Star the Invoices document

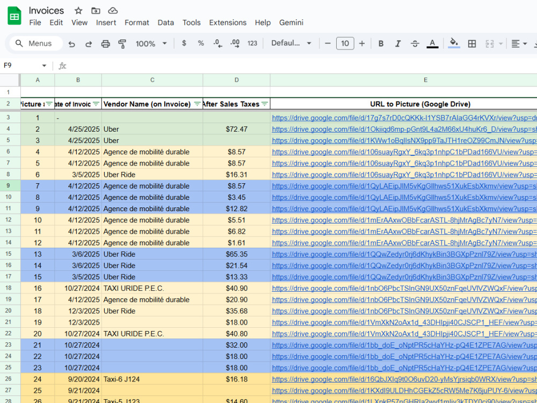coord(78,11)
